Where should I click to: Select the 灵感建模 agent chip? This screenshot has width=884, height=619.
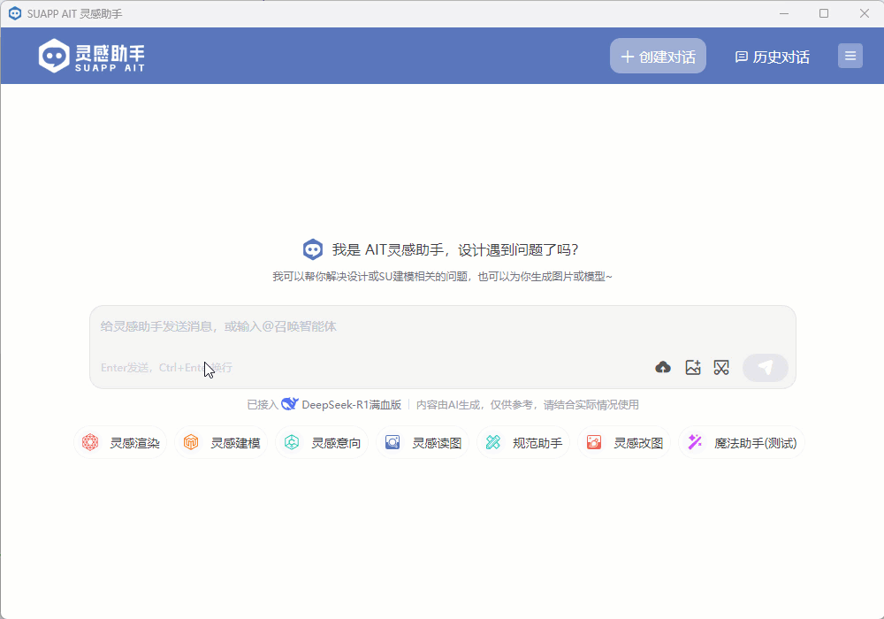coord(222,443)
